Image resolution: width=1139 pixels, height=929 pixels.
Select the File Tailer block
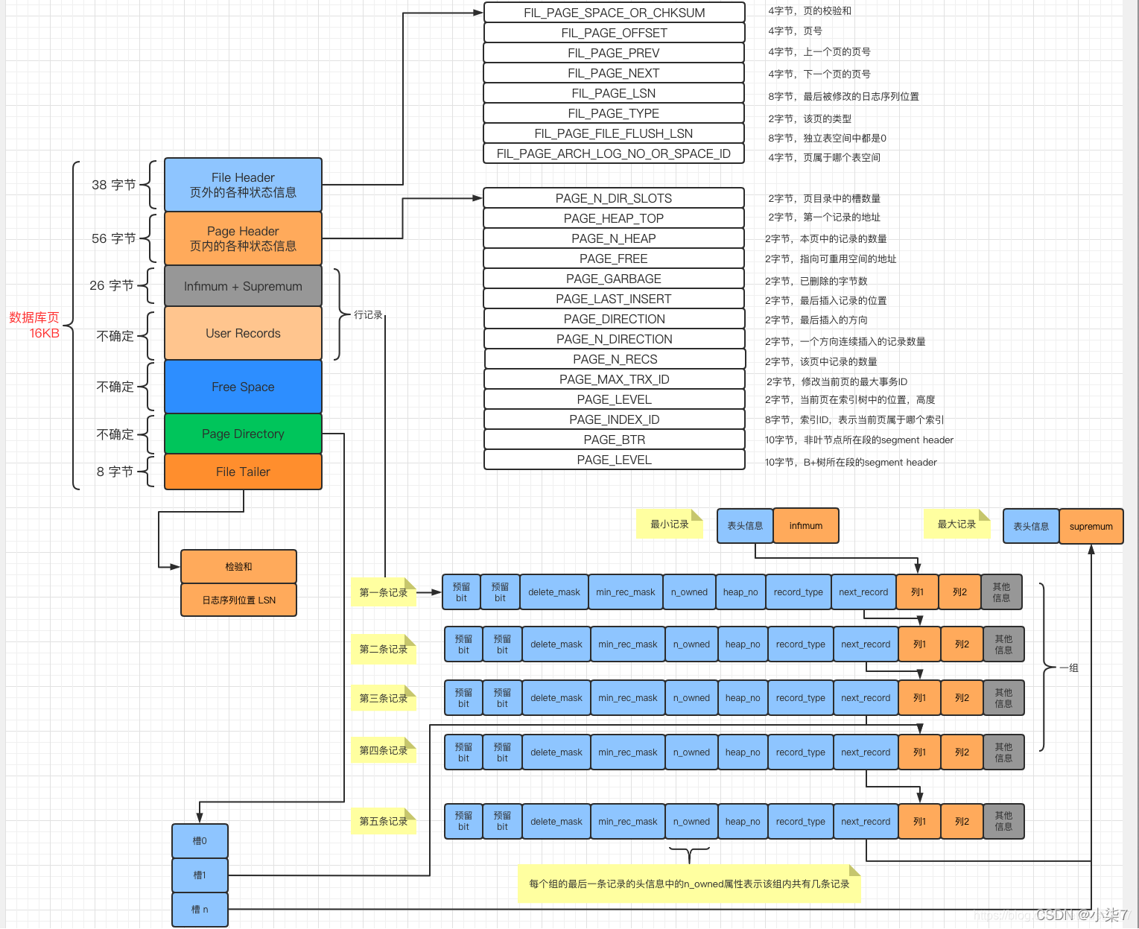pos(243,472)
